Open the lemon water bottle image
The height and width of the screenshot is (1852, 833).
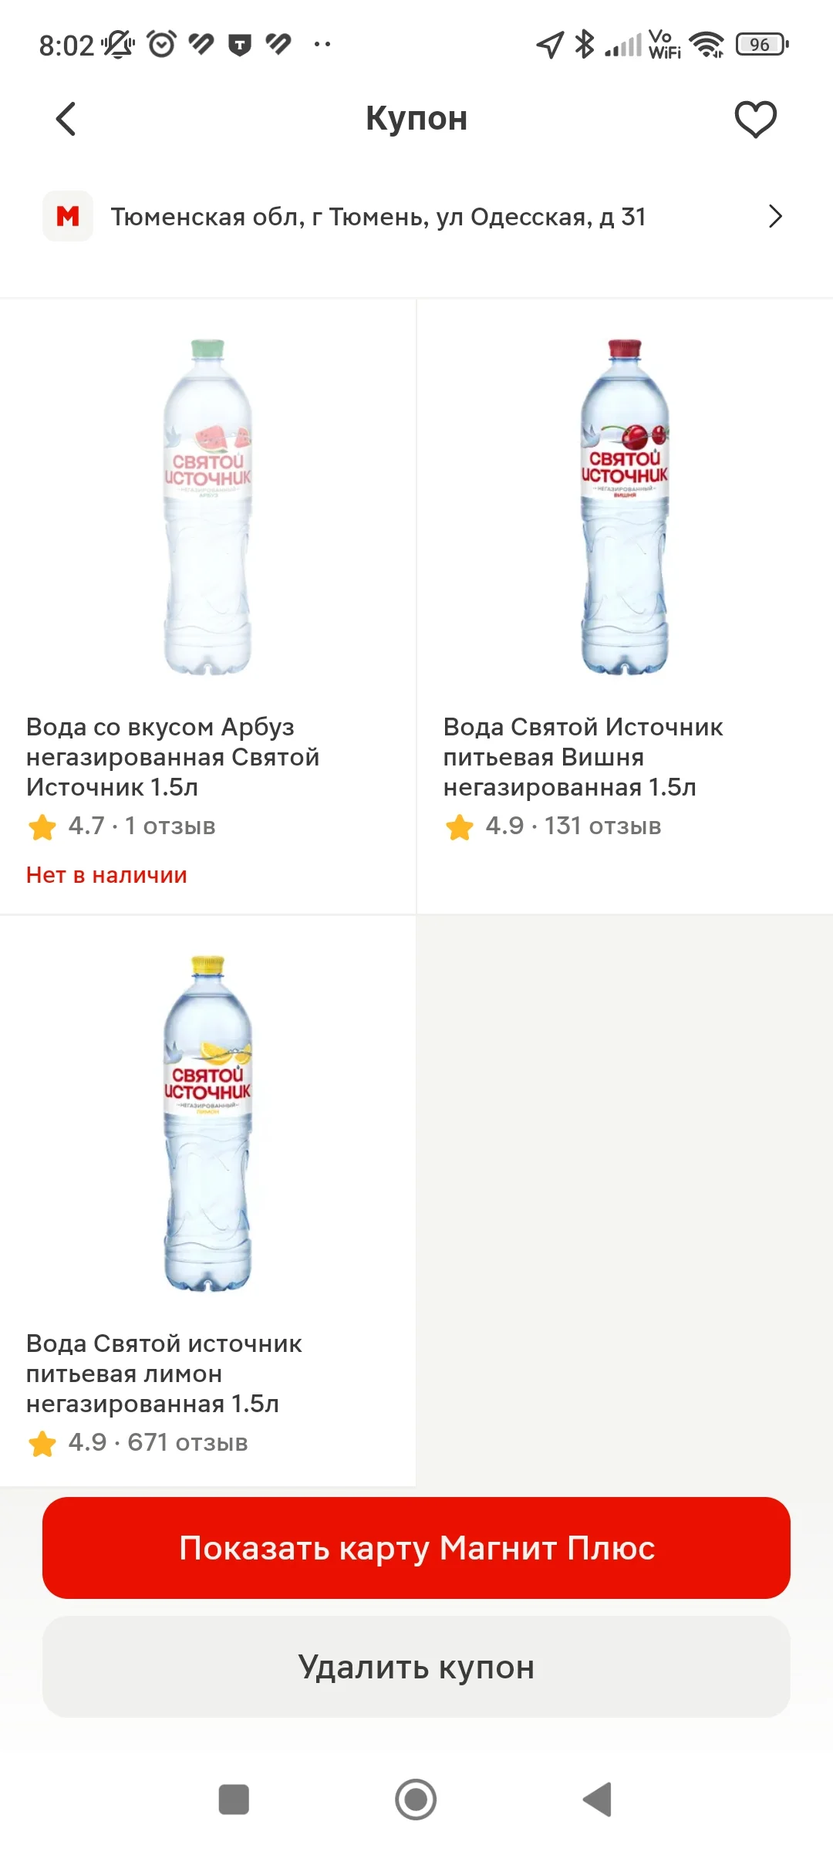[x=207, y=1124]
